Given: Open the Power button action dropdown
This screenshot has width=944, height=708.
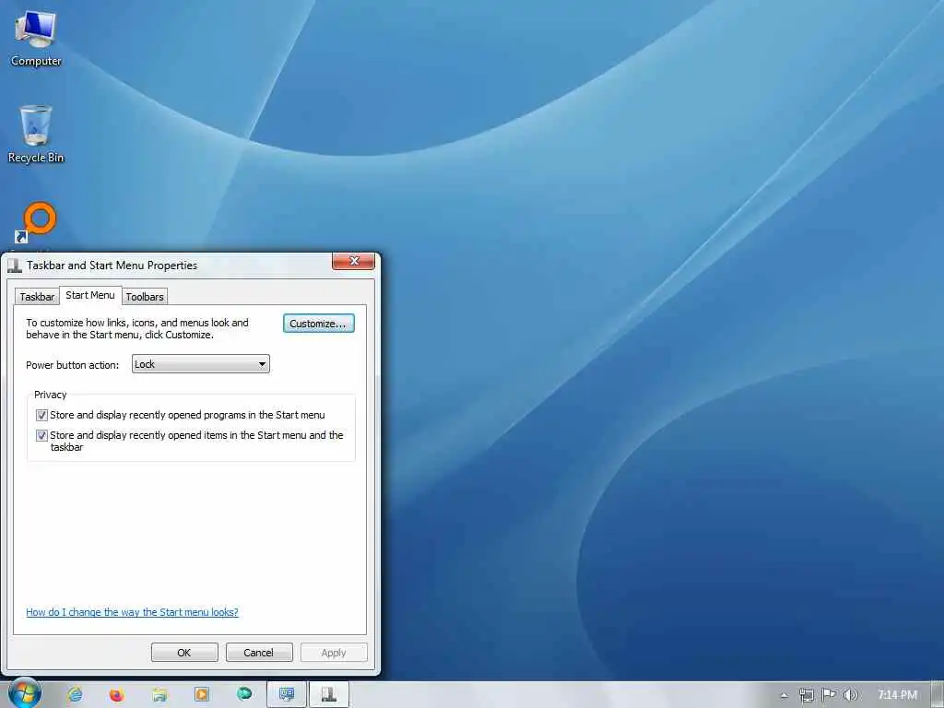Looking at the screenshot, I should 200,364.
